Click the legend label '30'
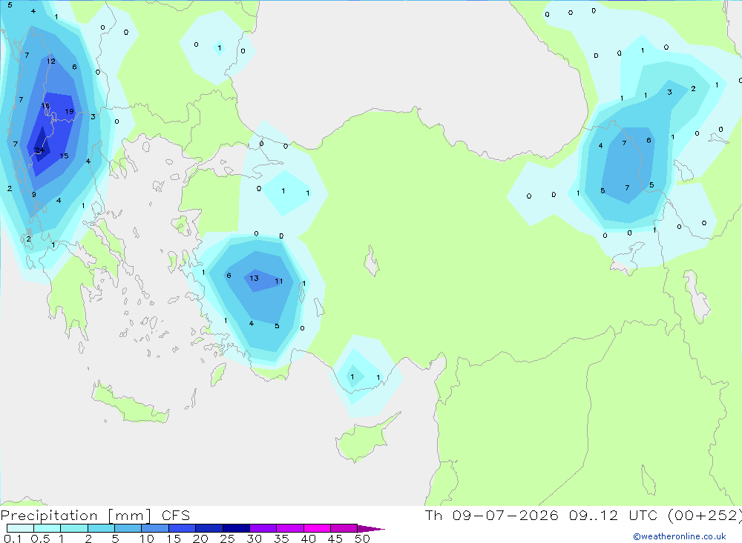Screen dimensions: 742x543 pyautogui.click(x=254, y=539)
